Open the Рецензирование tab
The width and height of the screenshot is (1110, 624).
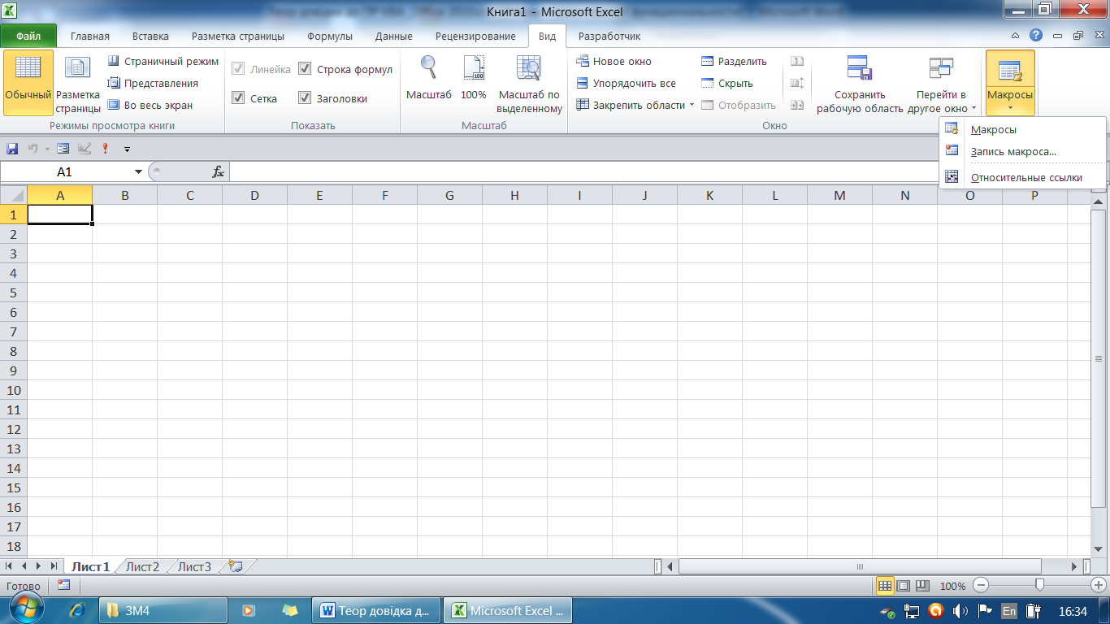pyautogui.click(x=475, y=36)
